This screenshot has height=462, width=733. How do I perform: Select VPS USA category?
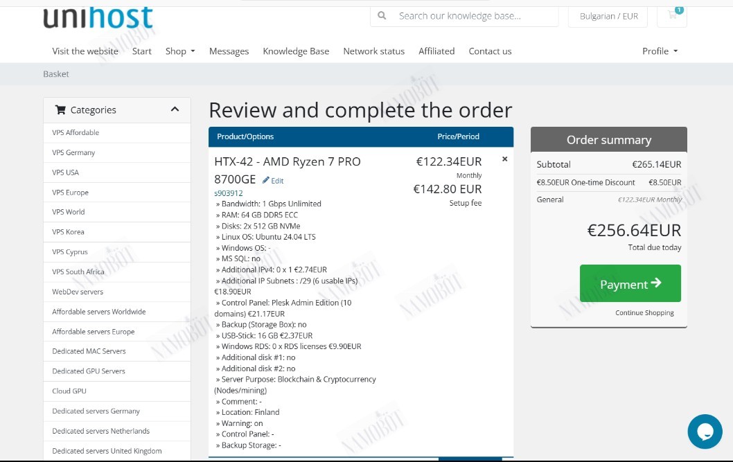(x=117, y=172)
